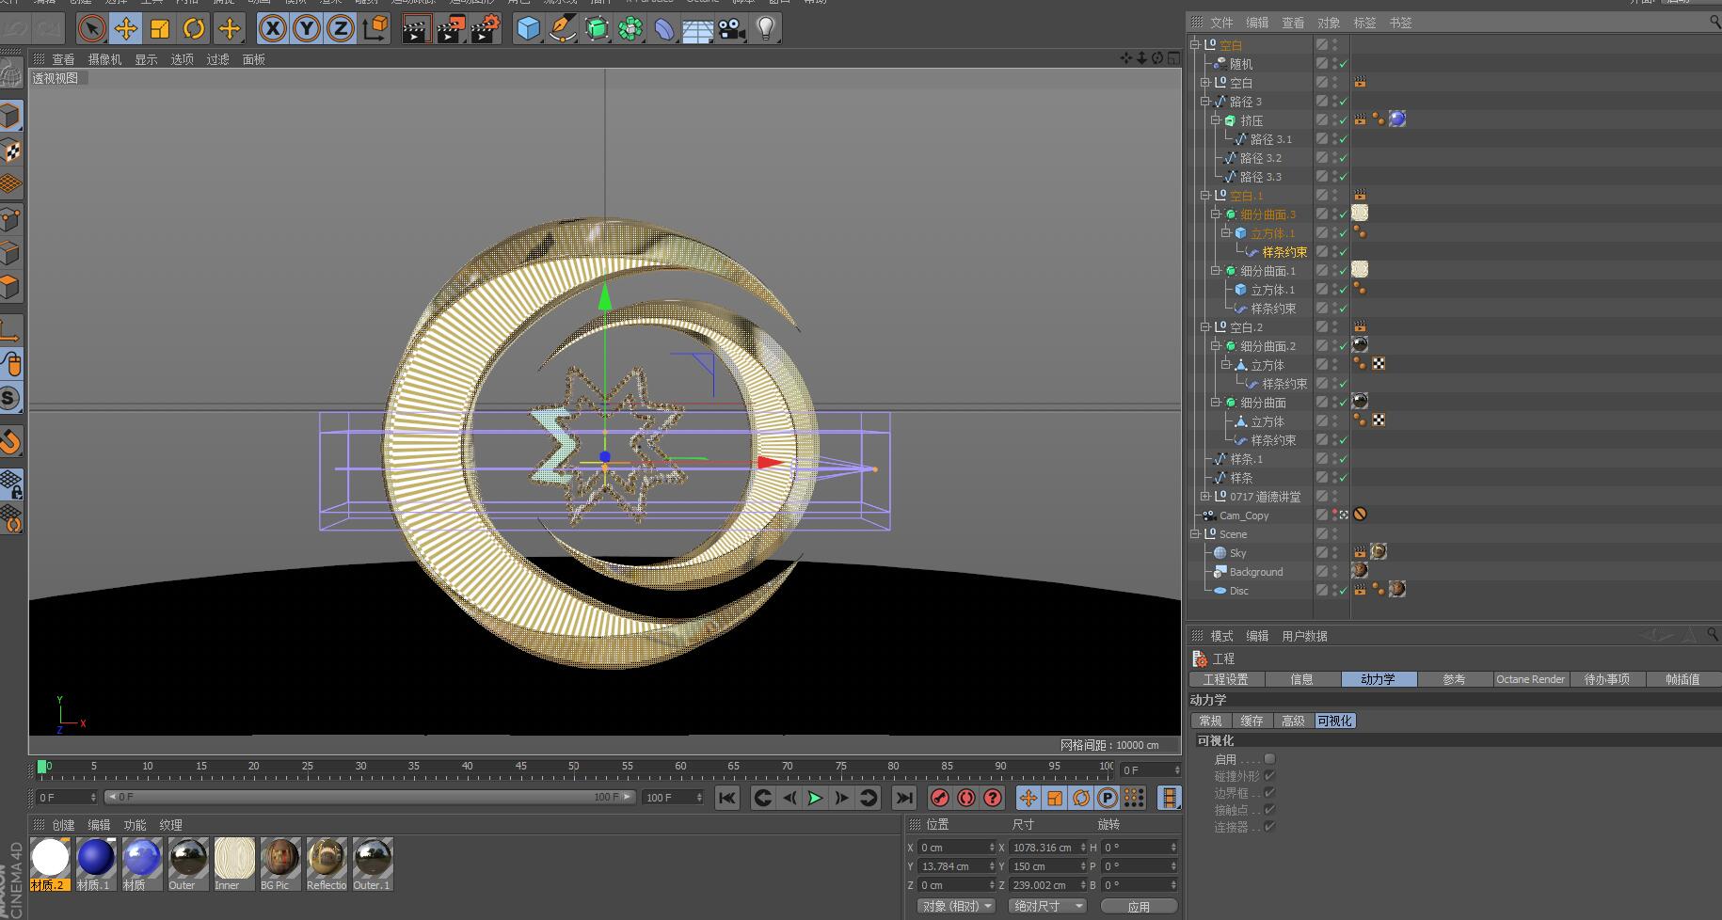Collapse the 空白.1 group

click(x=1205, y=196)
